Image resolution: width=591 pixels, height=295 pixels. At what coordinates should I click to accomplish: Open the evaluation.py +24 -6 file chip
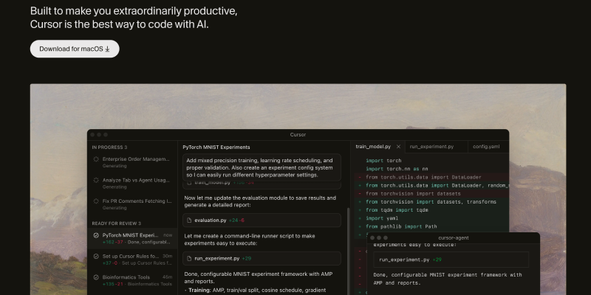pyautogui.click(x=262, y=220)
